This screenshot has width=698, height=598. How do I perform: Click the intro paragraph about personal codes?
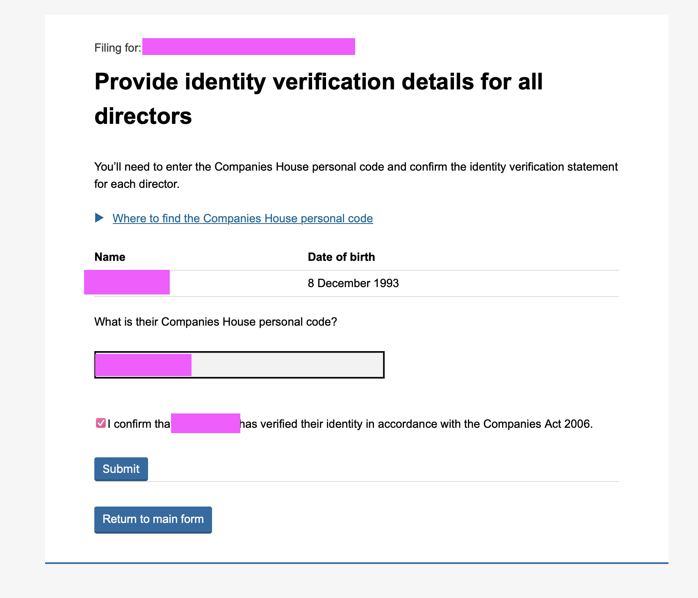coord(356,175)
